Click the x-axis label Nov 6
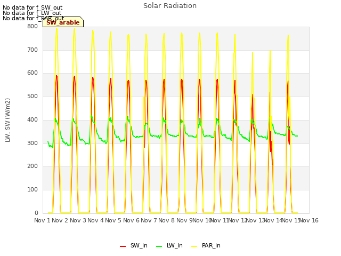Image resolution: width=341 pixels, height=256 pixels. (131, 220)
